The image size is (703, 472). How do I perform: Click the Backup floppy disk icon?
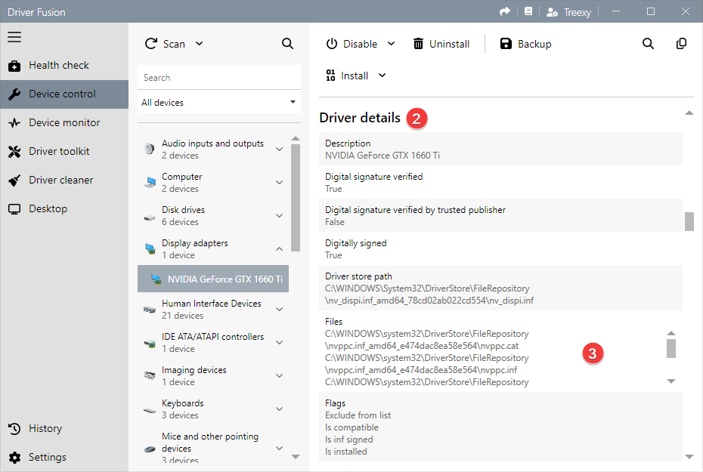point(506,44)
